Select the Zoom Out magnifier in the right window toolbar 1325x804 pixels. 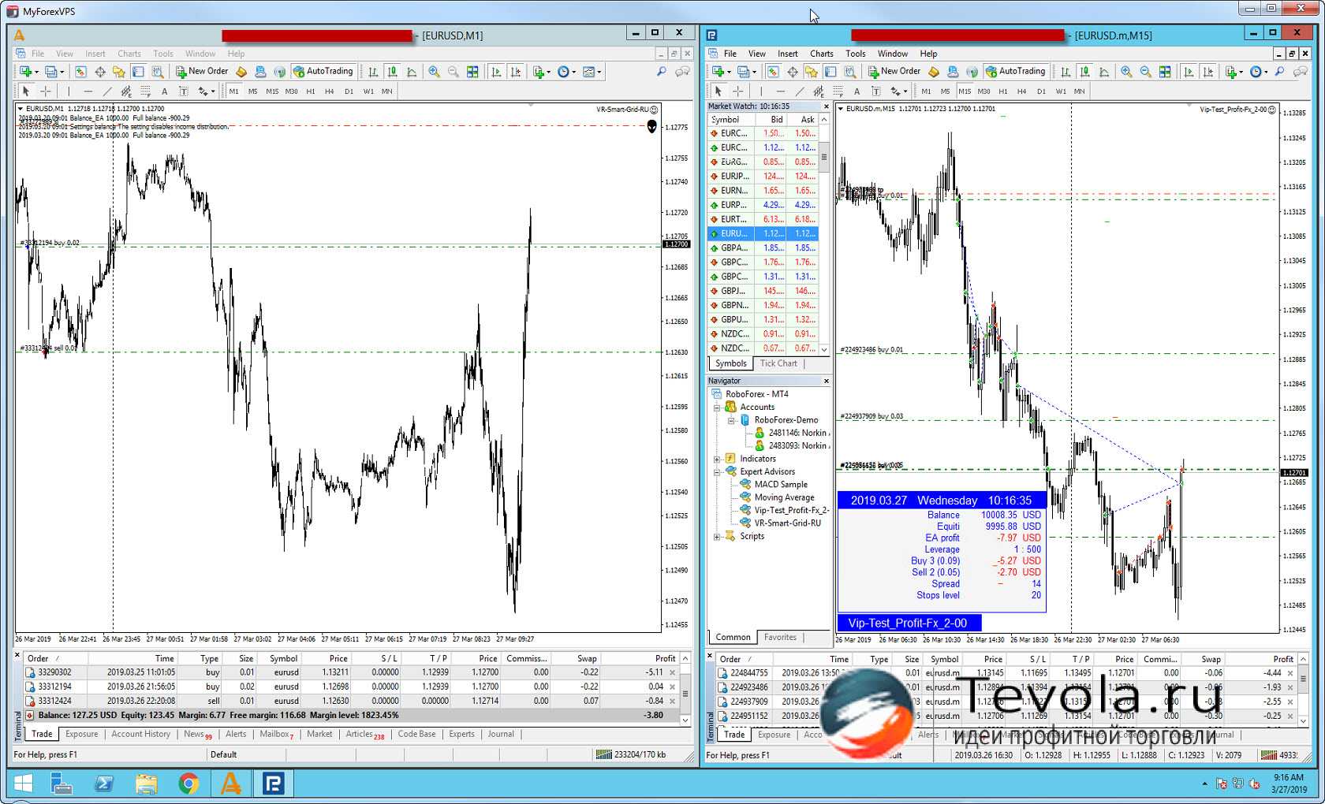pyautogui.click(x=1145, y=72)
